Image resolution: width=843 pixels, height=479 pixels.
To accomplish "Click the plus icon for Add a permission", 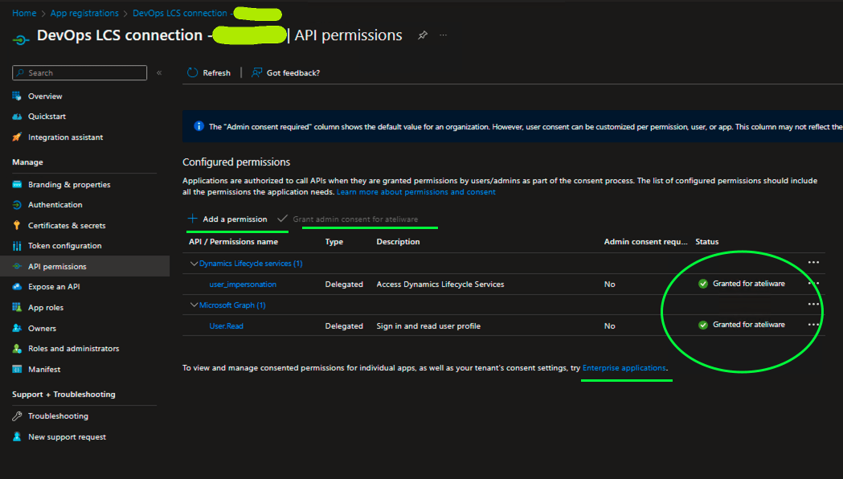I will [193, 219].
